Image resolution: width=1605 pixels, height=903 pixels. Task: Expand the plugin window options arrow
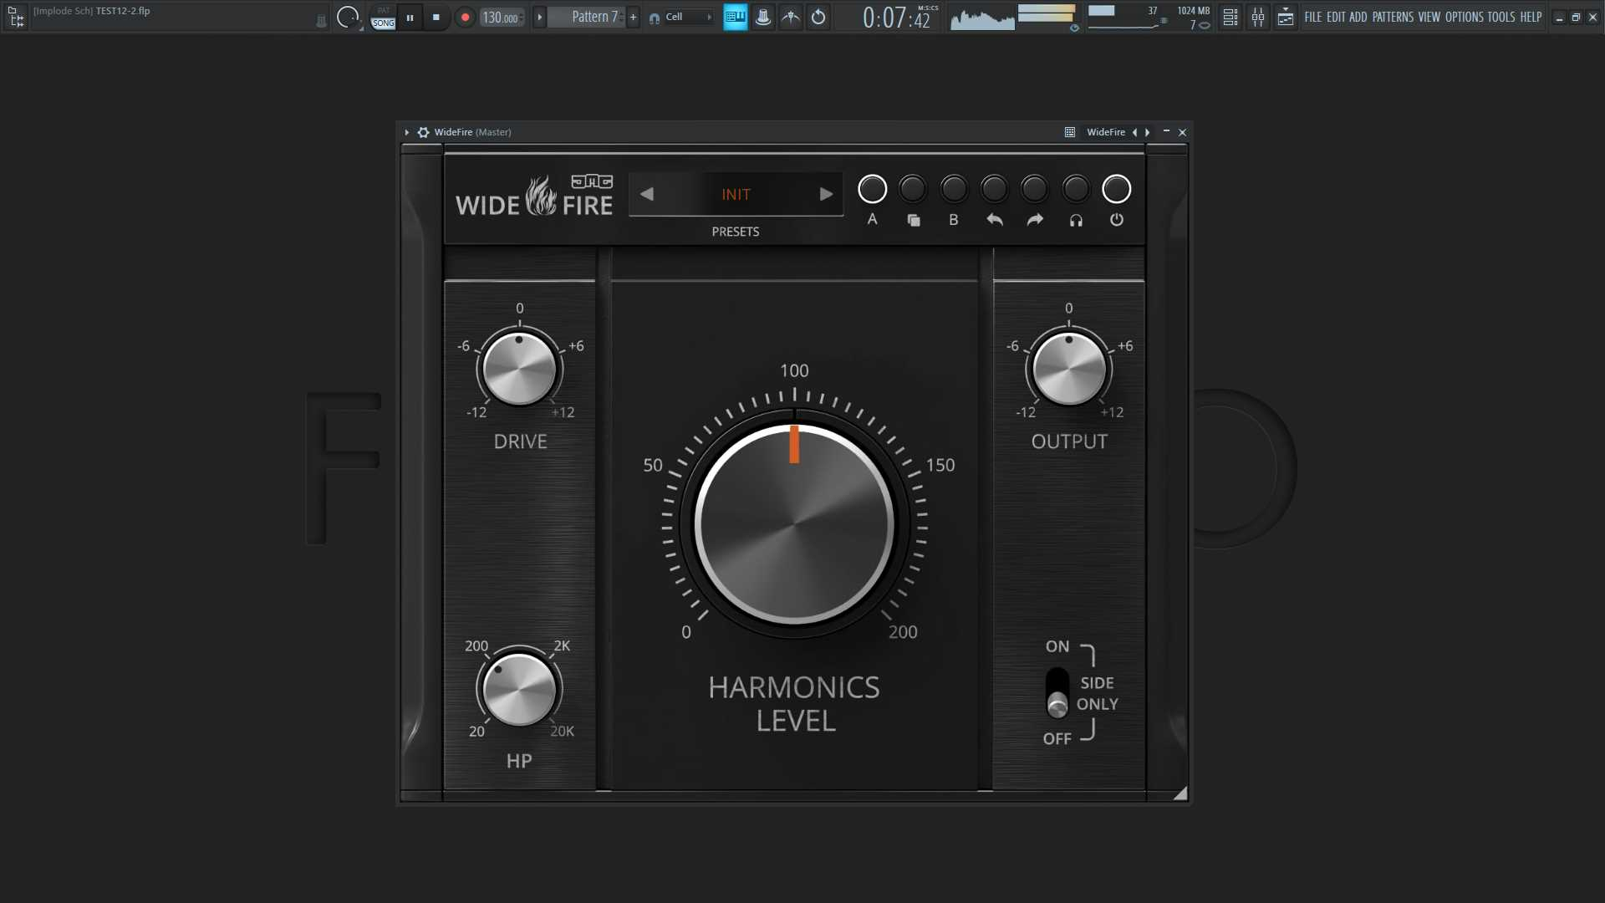(x=407, y=132)
